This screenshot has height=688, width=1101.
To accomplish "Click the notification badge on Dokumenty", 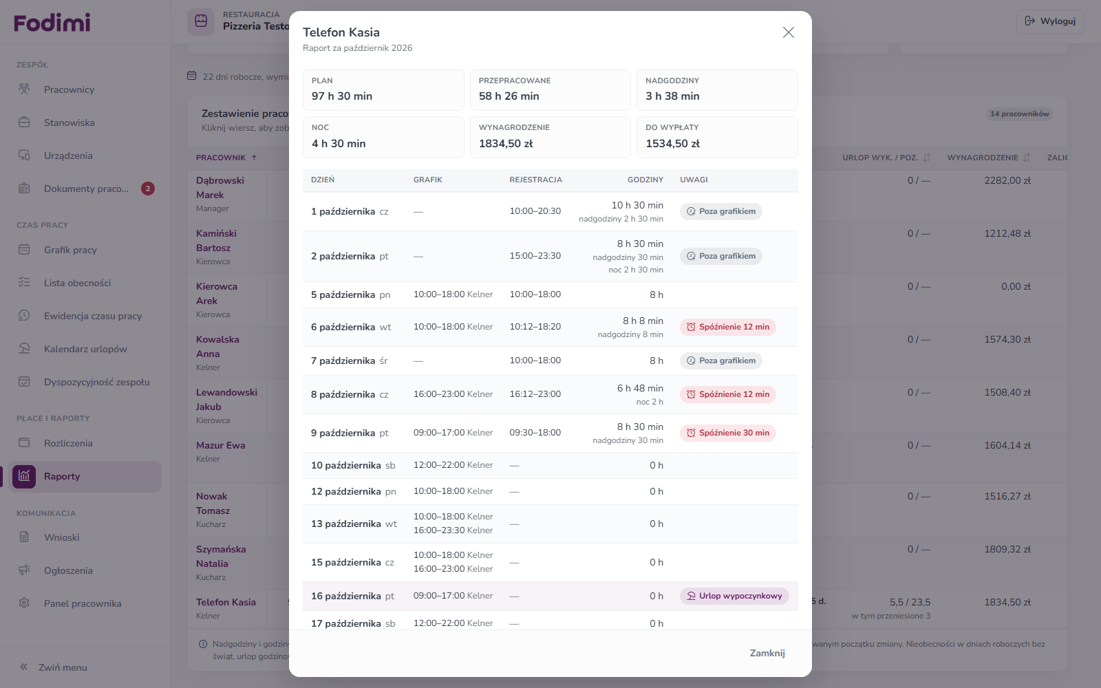I will tap(148, 189).
